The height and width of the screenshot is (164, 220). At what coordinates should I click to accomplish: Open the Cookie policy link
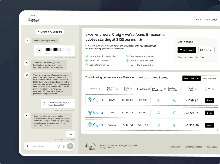(175, 147)
